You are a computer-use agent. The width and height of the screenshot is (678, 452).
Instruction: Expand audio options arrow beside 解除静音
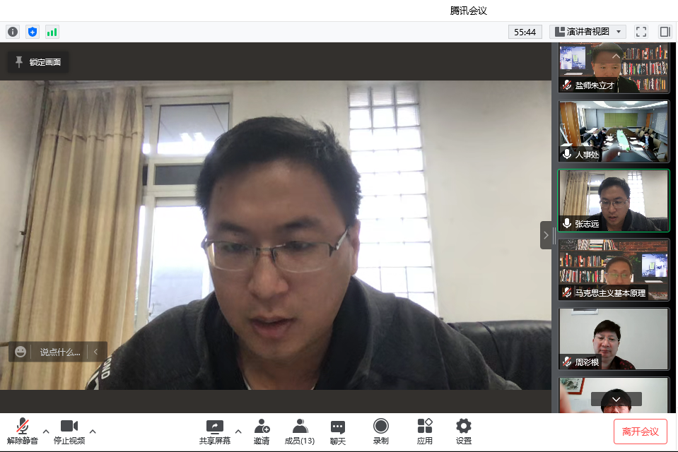click(47, 431)
